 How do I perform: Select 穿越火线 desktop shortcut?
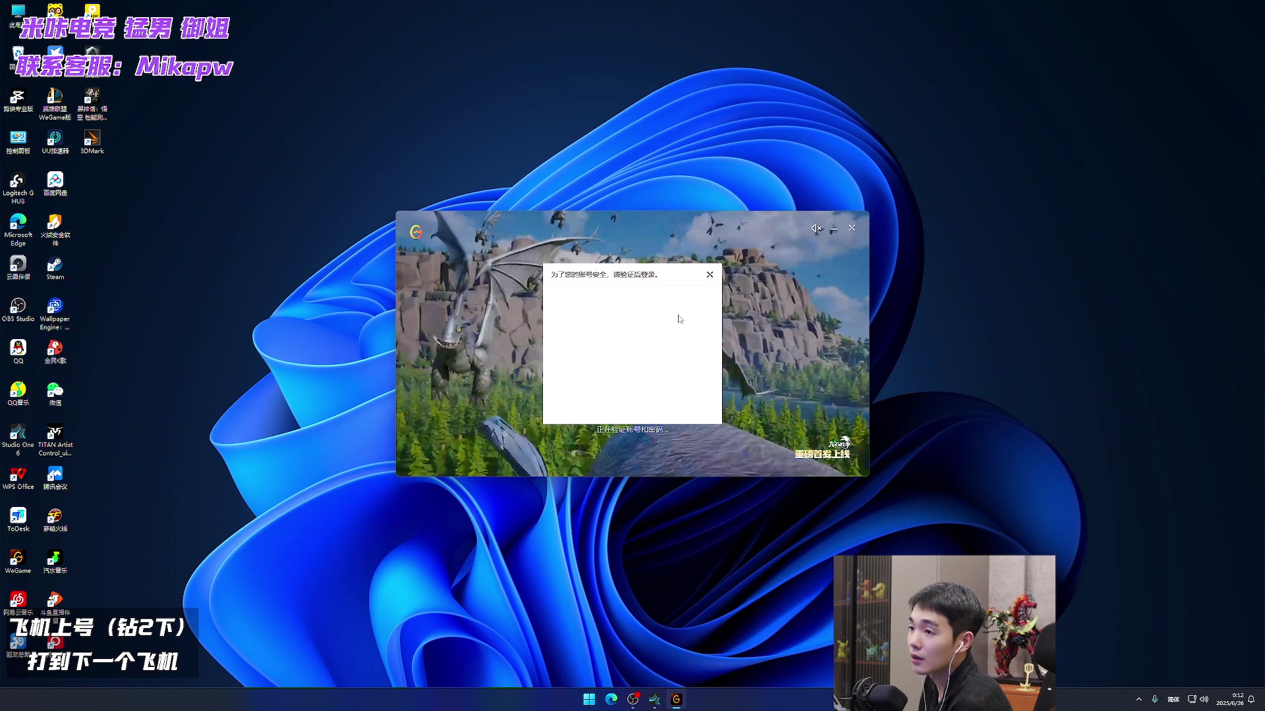[x=55, y=519]
